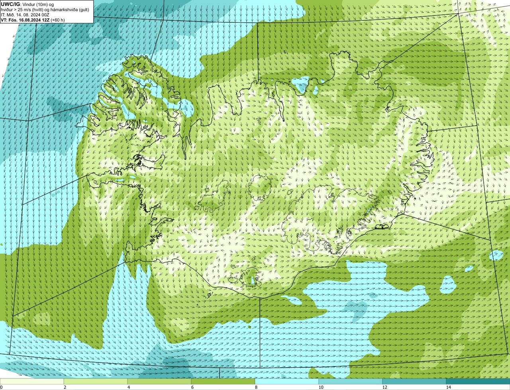
Task: Click the legend scale label "0"
Action: click(1, 387)
